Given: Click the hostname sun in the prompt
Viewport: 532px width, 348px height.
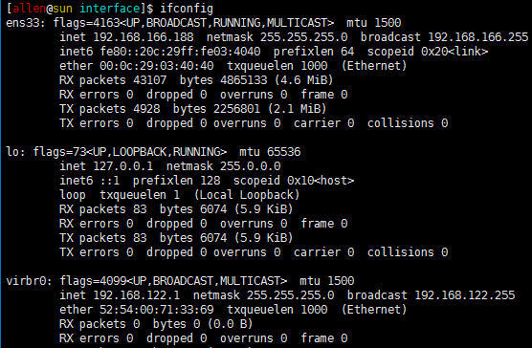Looking at the screenshot, I should coord(62,9).
